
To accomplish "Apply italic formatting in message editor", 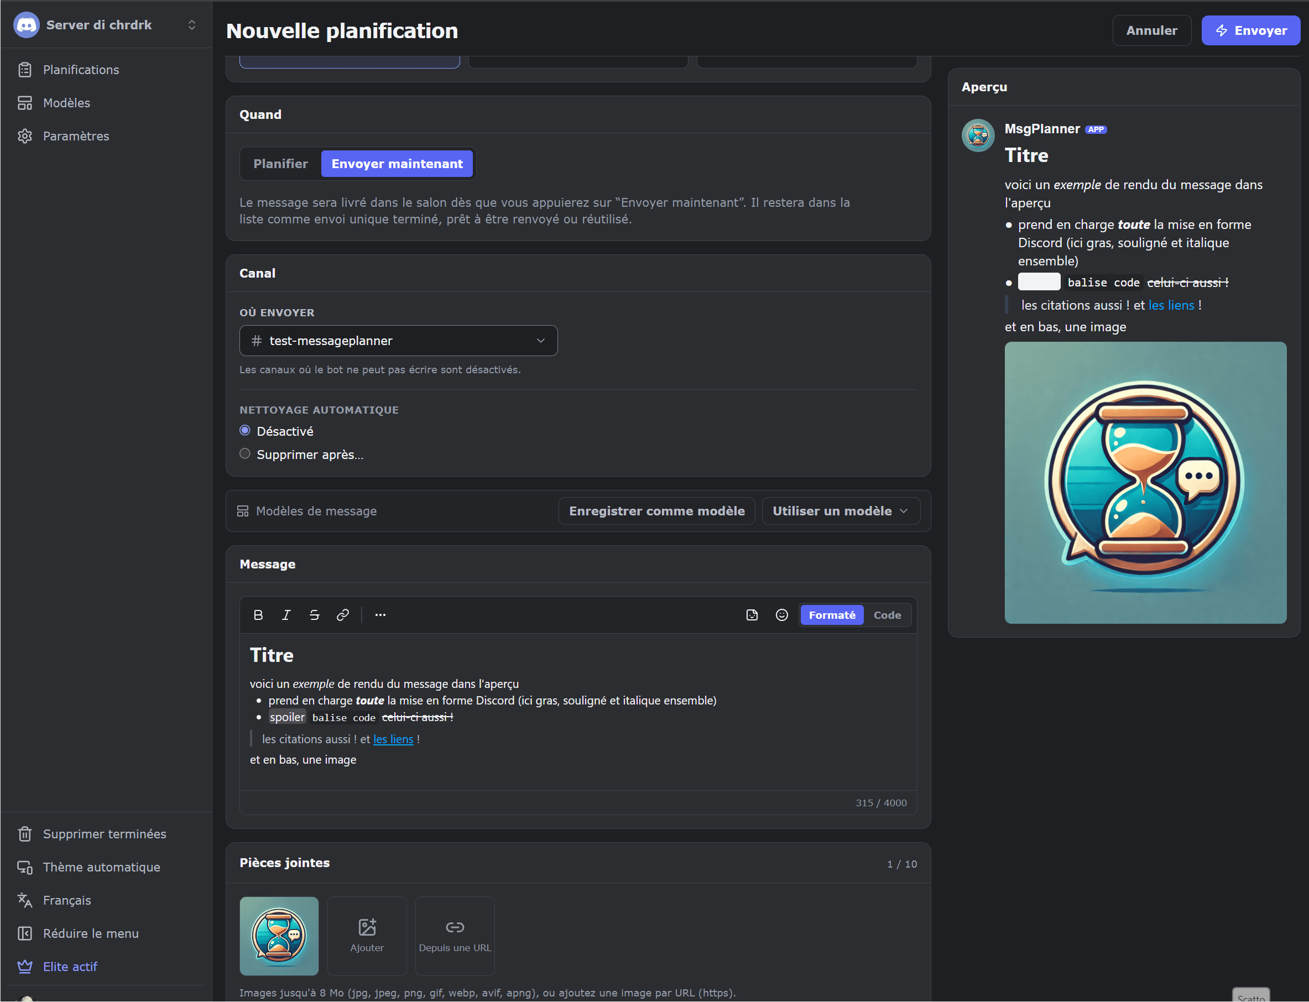I will coord(286,615).
